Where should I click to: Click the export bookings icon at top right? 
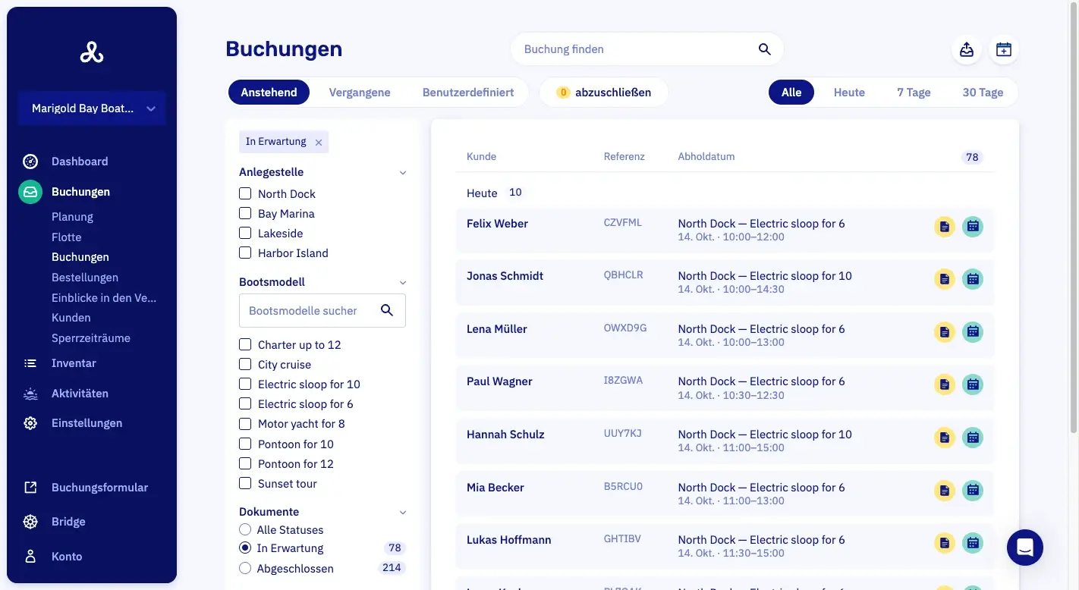(x=967, y=49)
